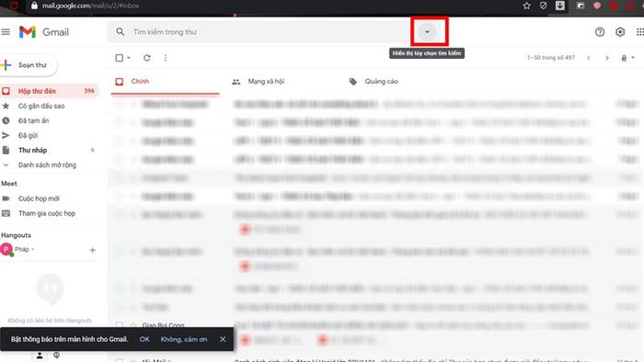Open the more options three-dot menu

[166, 58]
